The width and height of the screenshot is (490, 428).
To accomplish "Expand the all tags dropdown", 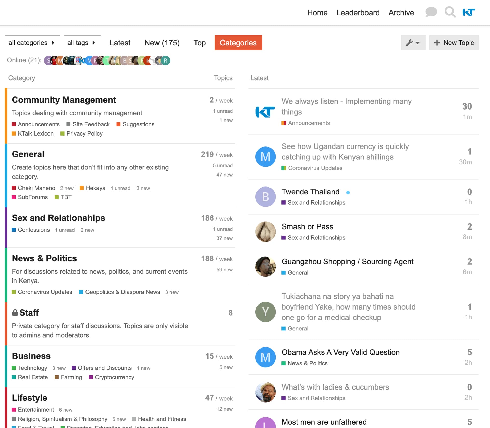I will pyautogui.click(x=82, y=43).
